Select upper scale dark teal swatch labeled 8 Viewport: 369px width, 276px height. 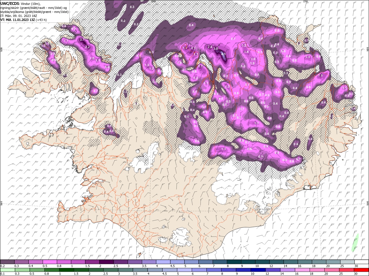tap(234, 262)
